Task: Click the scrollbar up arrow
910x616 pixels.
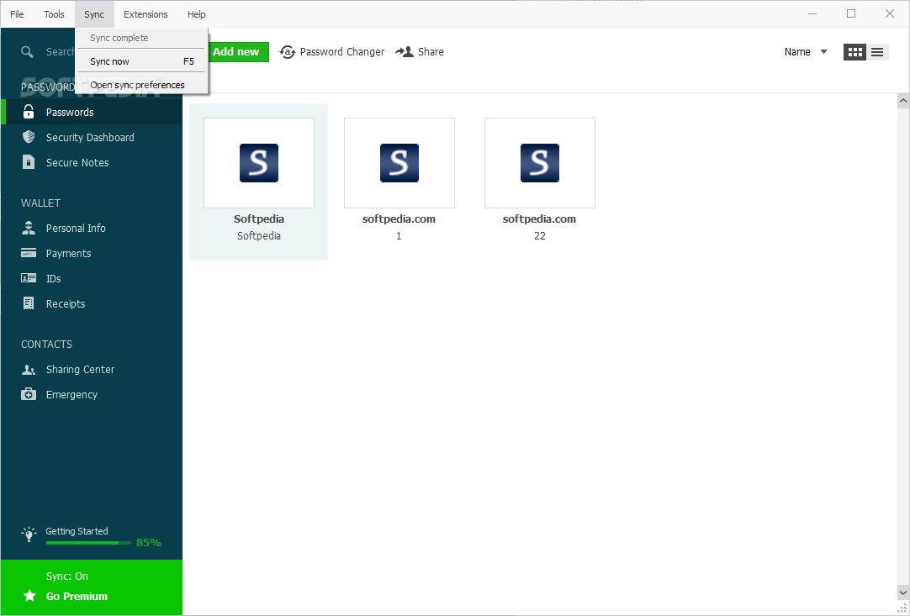Action: pyautogui.click(x=902, y=101)
